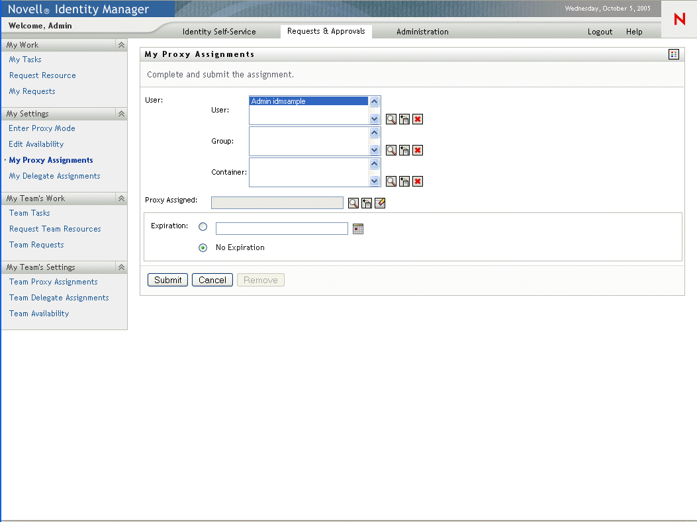697x522 pixels.
Task: Open history list icon for Container row
Action: tap(404, 181)
